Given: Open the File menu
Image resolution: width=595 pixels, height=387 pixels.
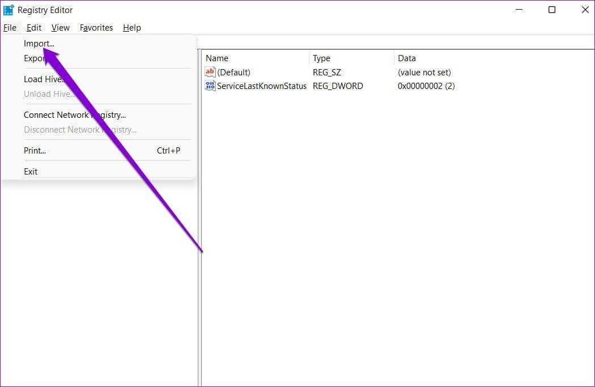Looking at the screenshot, I should [10, 28].
